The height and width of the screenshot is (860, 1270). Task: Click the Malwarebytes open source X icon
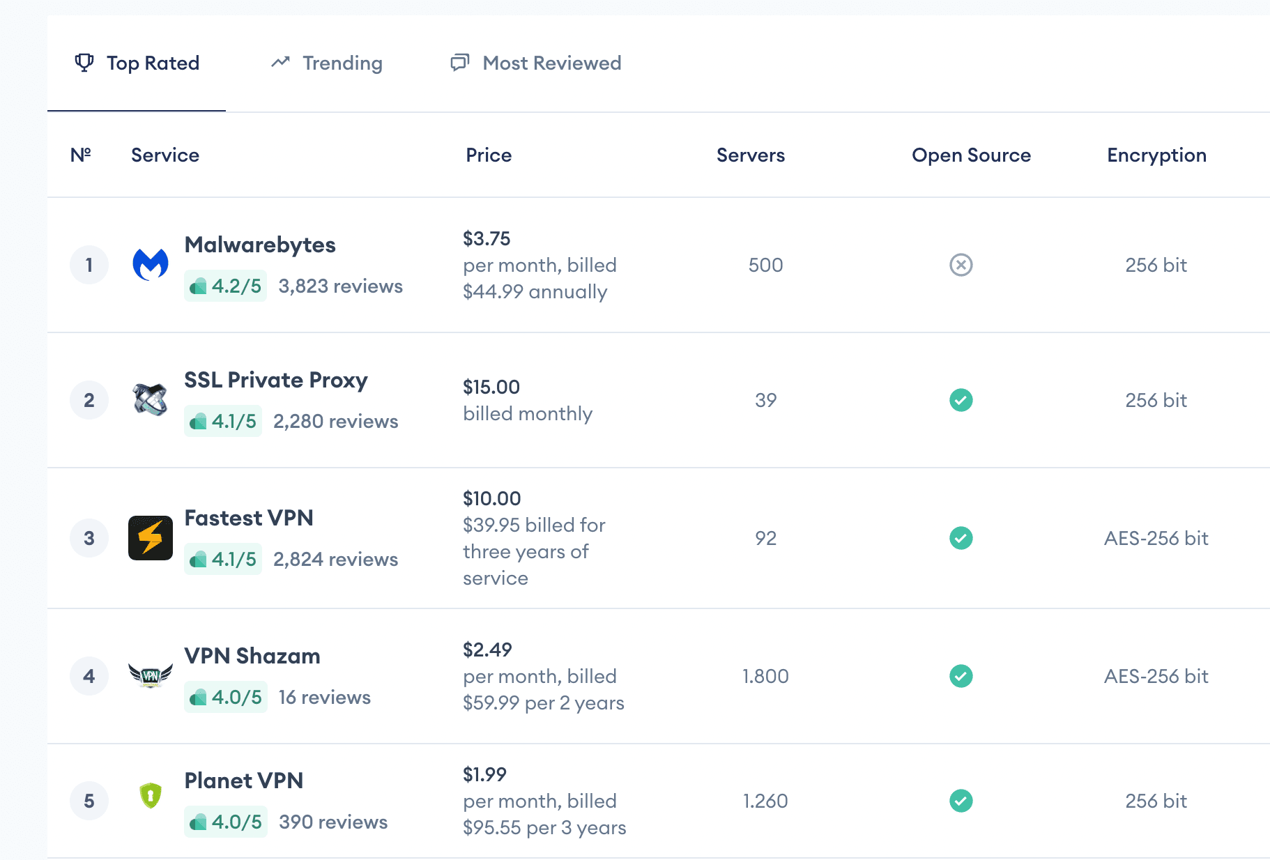point(961,265)
